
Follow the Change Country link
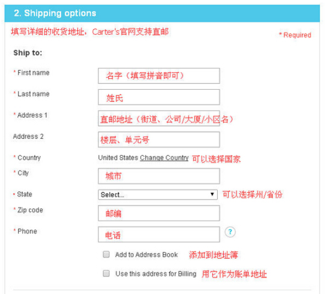point(164,157)
